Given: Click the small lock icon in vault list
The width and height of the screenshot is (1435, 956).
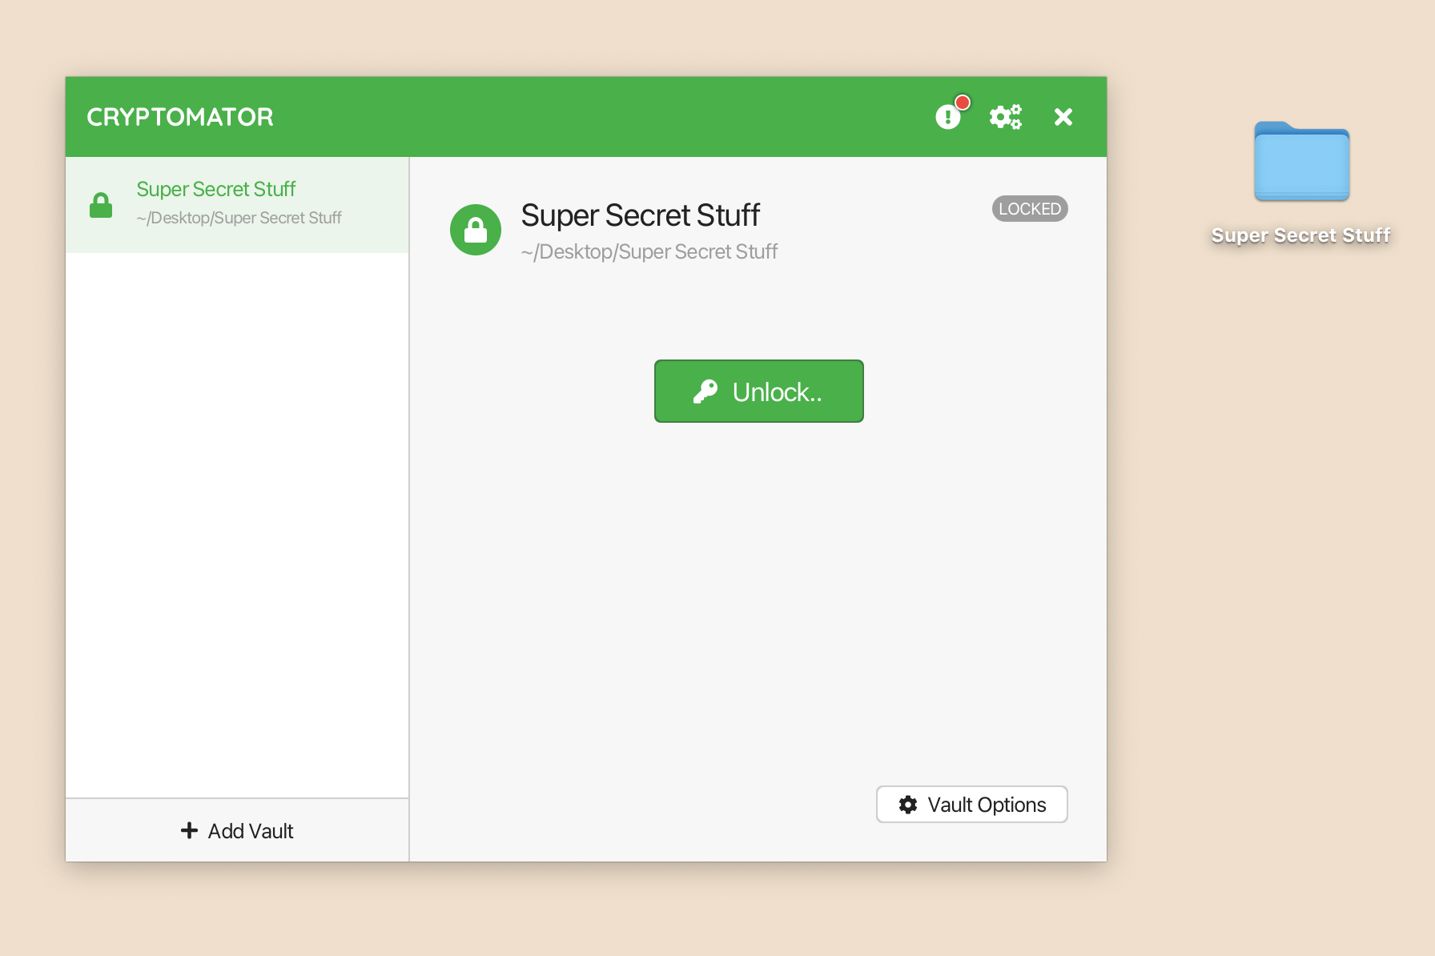Looking at the screenshot, I should point(101,205).
